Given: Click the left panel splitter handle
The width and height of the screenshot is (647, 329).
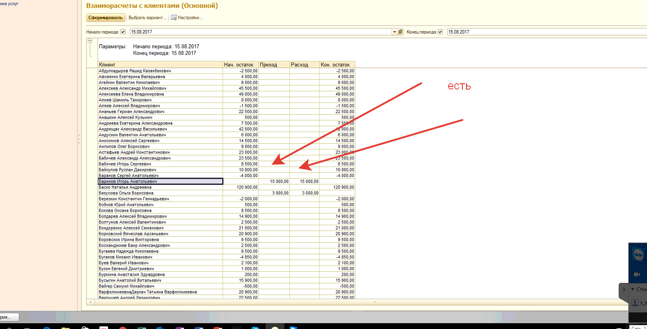Looking at the screenshot, I should [79, 140].
